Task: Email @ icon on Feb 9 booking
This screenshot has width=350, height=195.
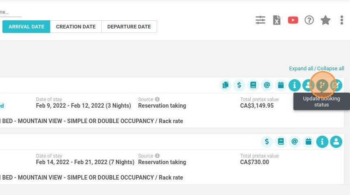Action: coord(267,85)
